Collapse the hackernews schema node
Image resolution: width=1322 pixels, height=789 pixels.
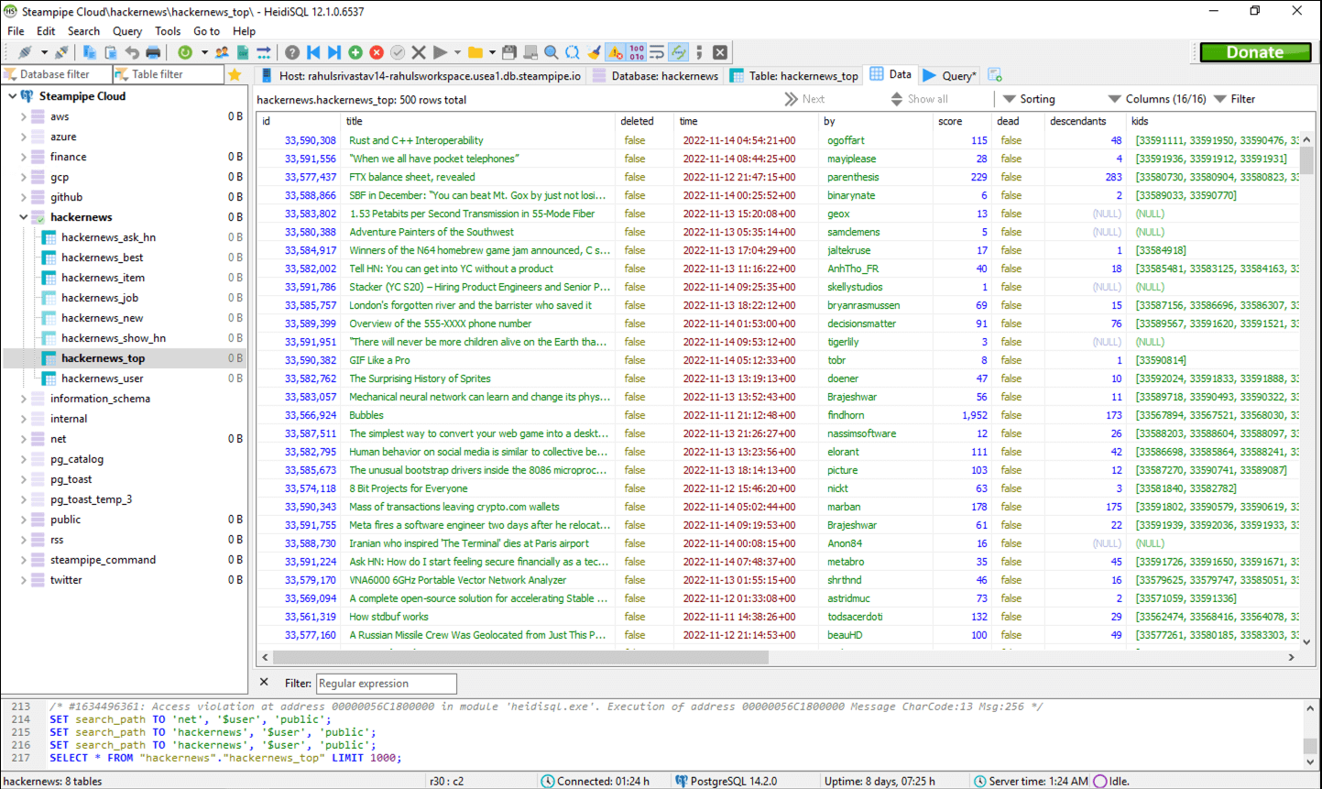click(24, 217)
